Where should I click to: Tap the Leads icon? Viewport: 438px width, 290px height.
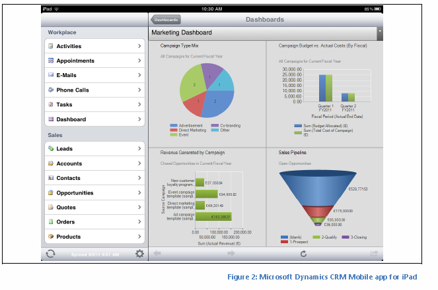pyautogui.click(x=51, y=148)
